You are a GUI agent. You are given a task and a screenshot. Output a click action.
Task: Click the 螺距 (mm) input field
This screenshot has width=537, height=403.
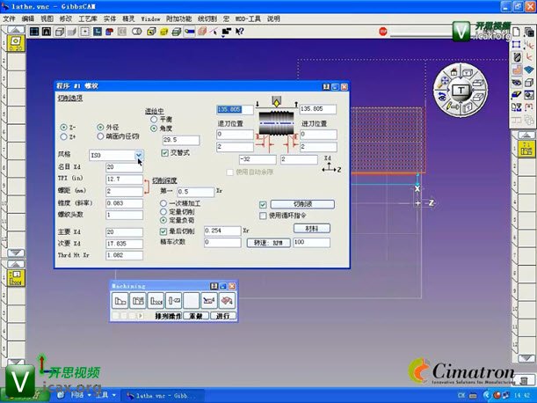click(x=123, y=190)
